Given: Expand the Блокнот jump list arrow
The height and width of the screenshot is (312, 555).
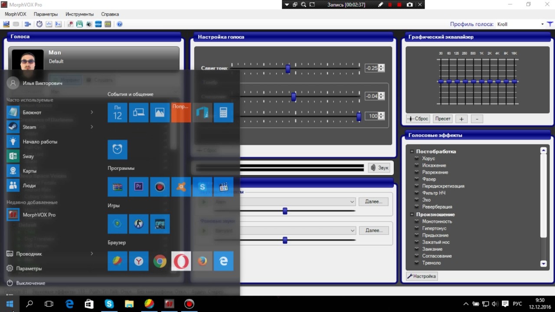Looking at the screenshot, I should click(x=91, y=112).
